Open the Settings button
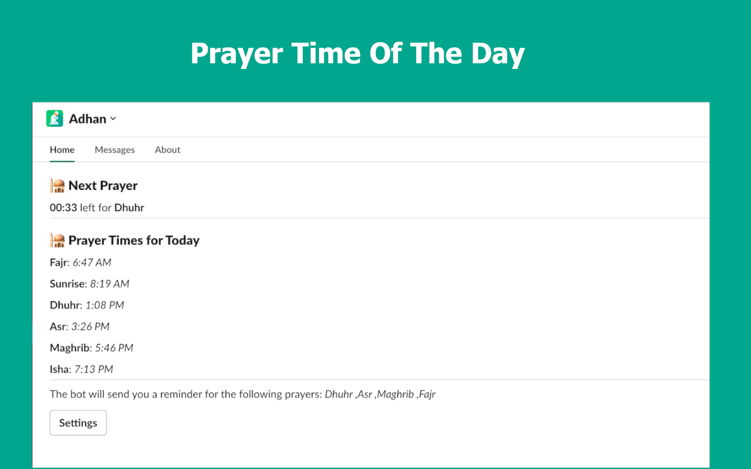The image size is (751, 469). [78, 423]
